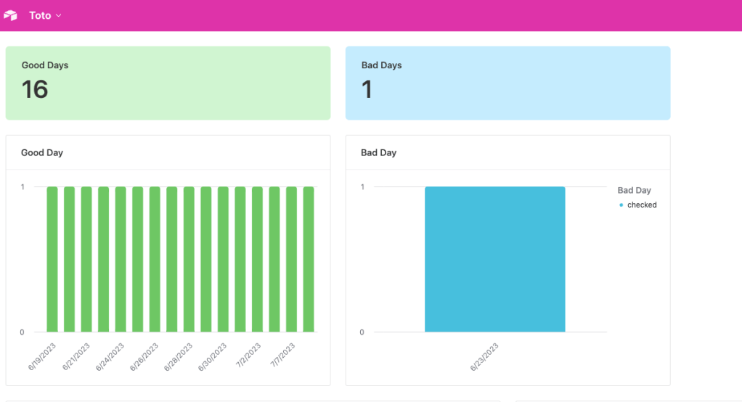Select the green bar for 6/28/2023
Viewport: 742px width, 402px height.
coord(189,259)
